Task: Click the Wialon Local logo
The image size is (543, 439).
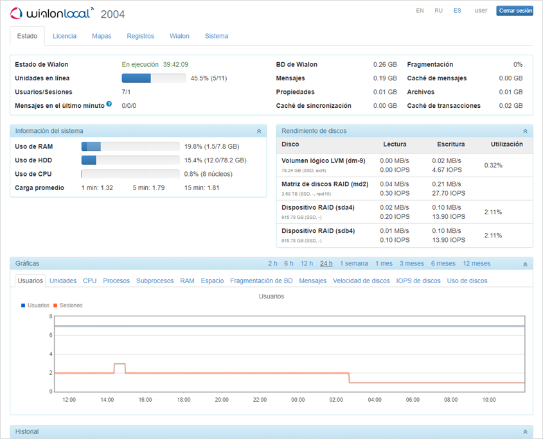Action: point(52,13)
